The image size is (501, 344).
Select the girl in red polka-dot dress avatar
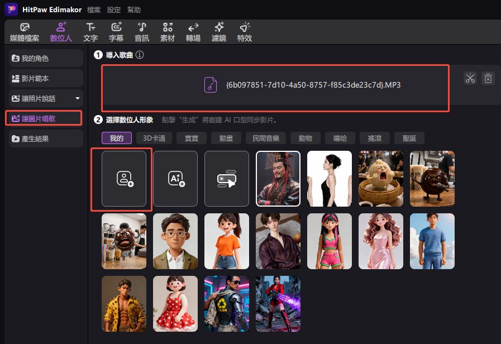[x=175, y=304]
